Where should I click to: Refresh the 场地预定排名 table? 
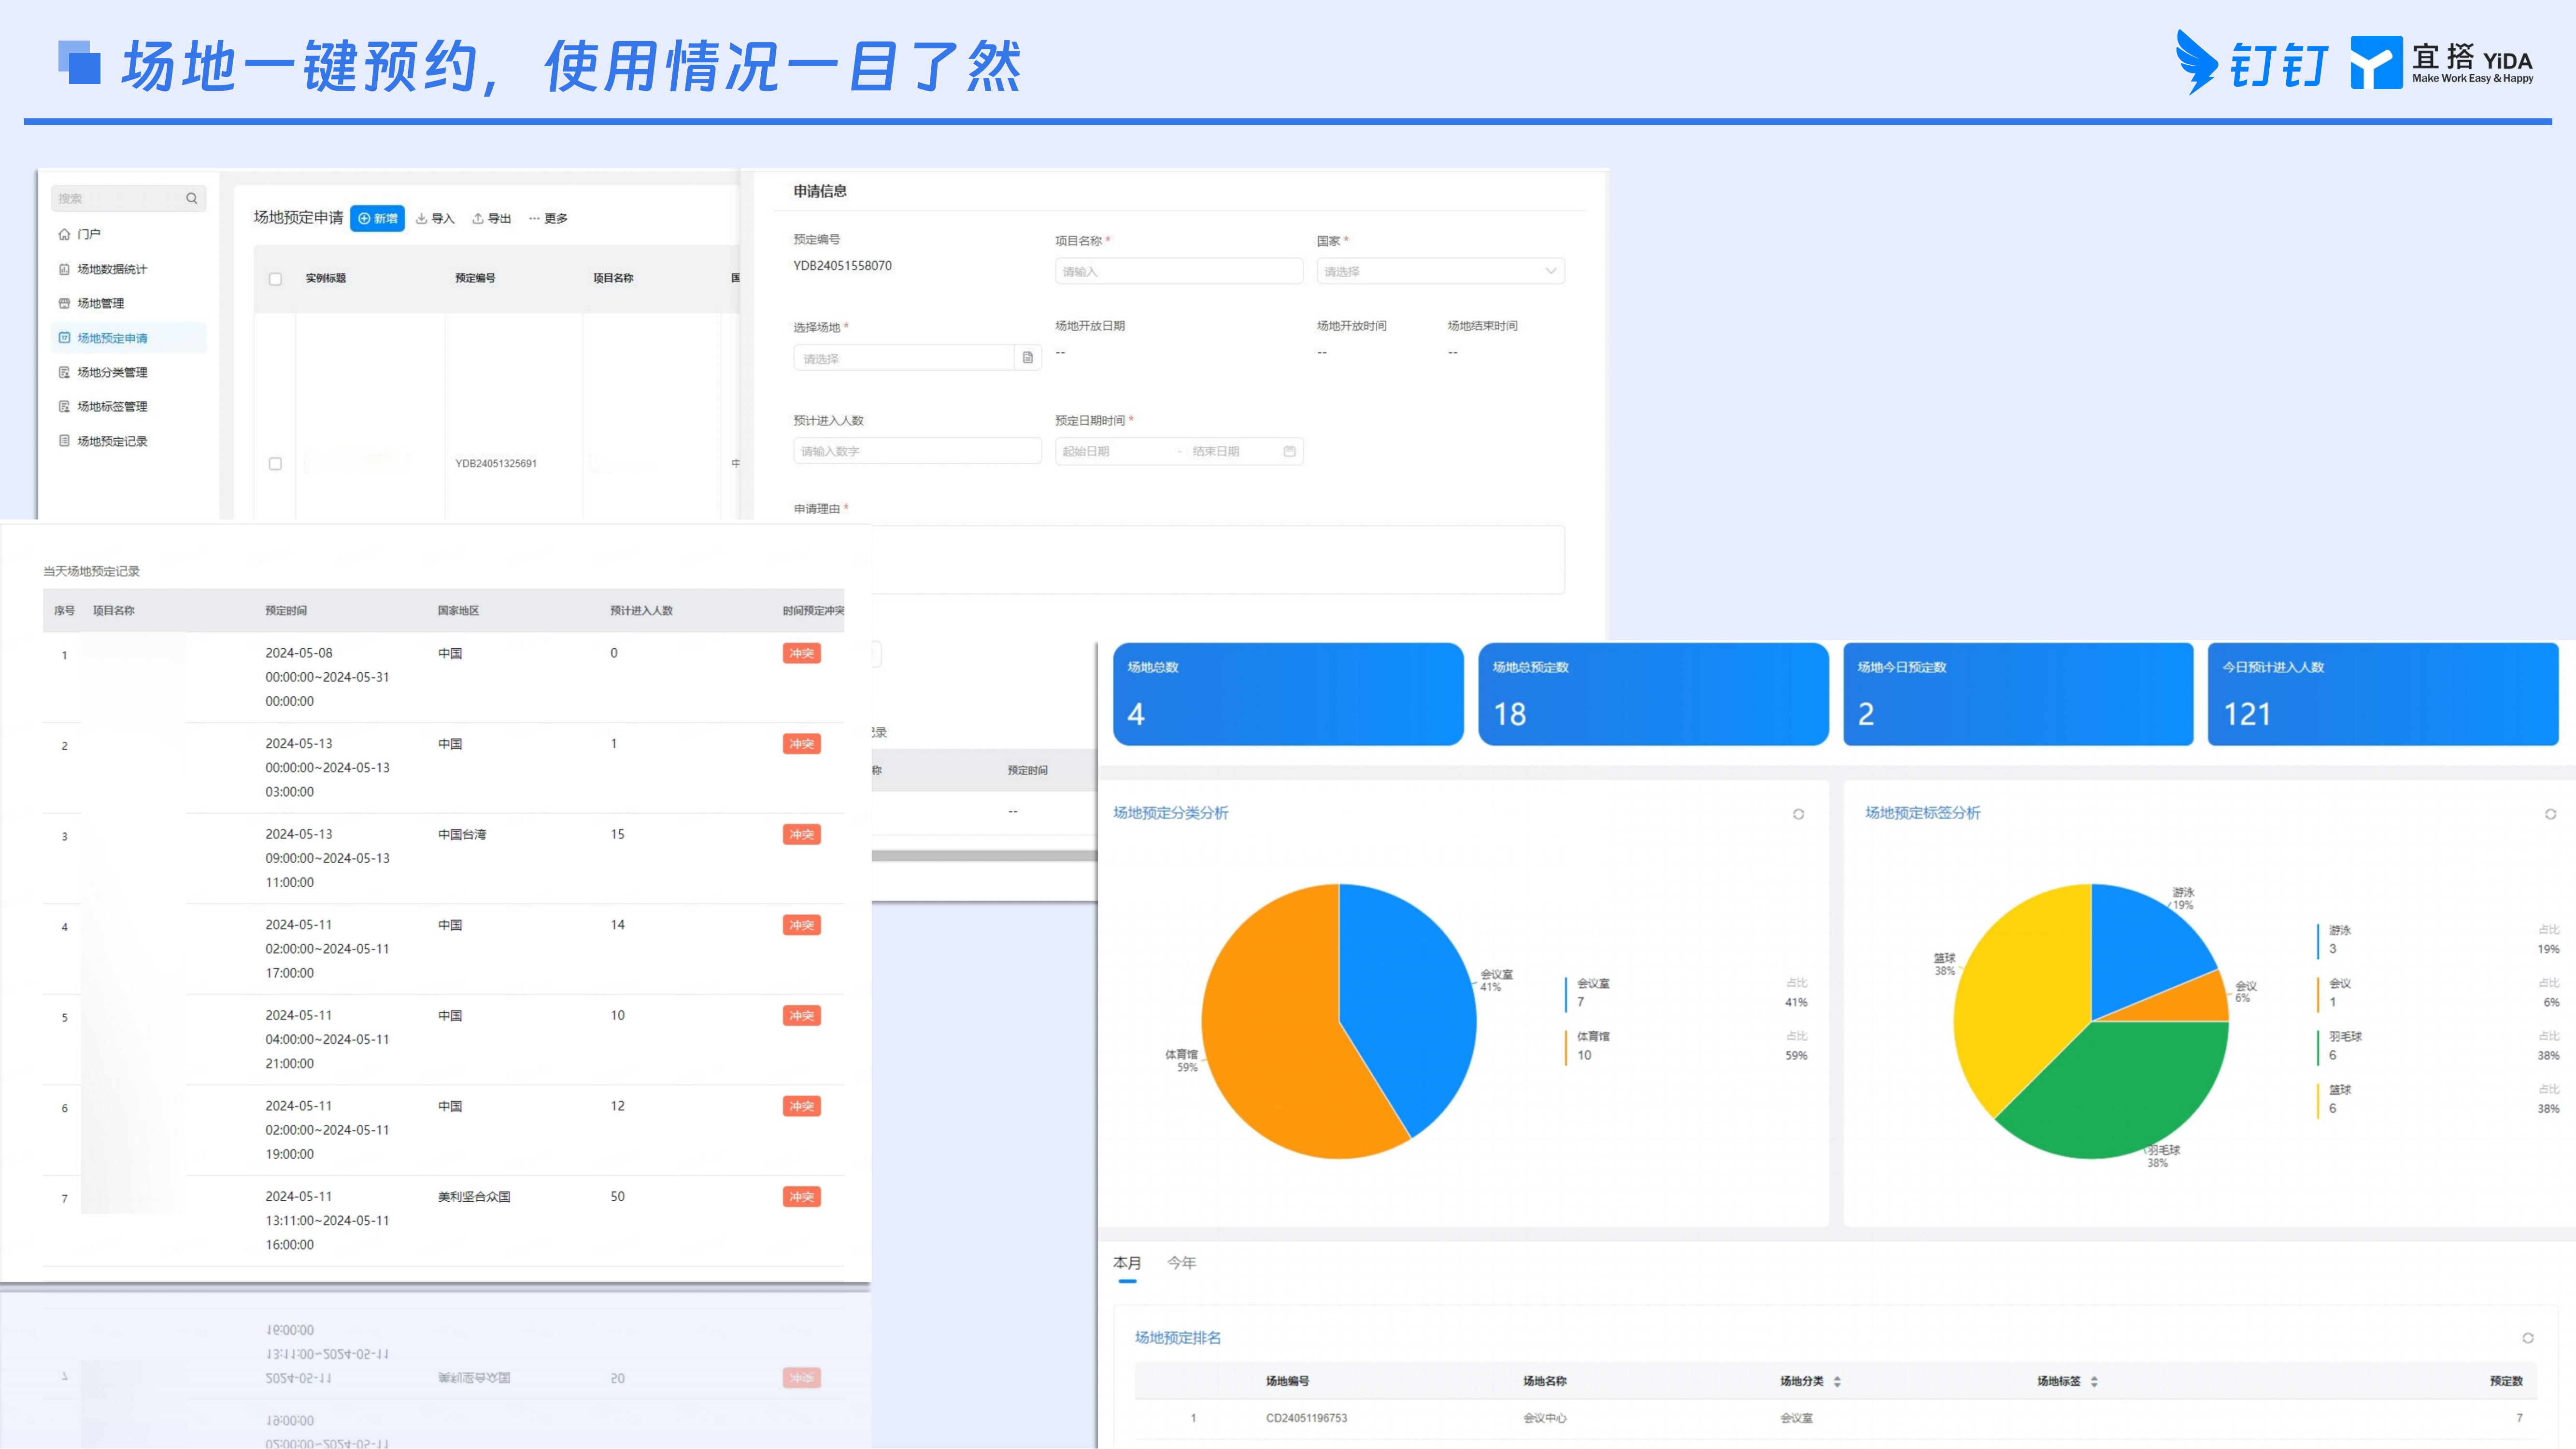tap(2528, 1338)
